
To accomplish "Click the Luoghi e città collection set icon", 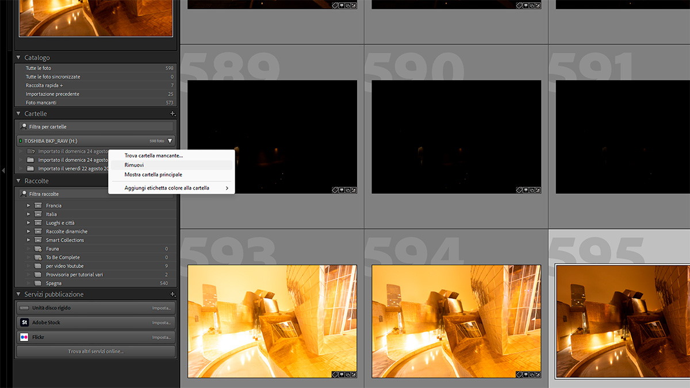I will (x=38, y=222).
